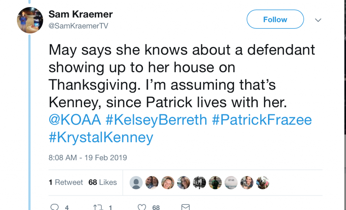Like the tweet with the heart icon

(143, 207)
